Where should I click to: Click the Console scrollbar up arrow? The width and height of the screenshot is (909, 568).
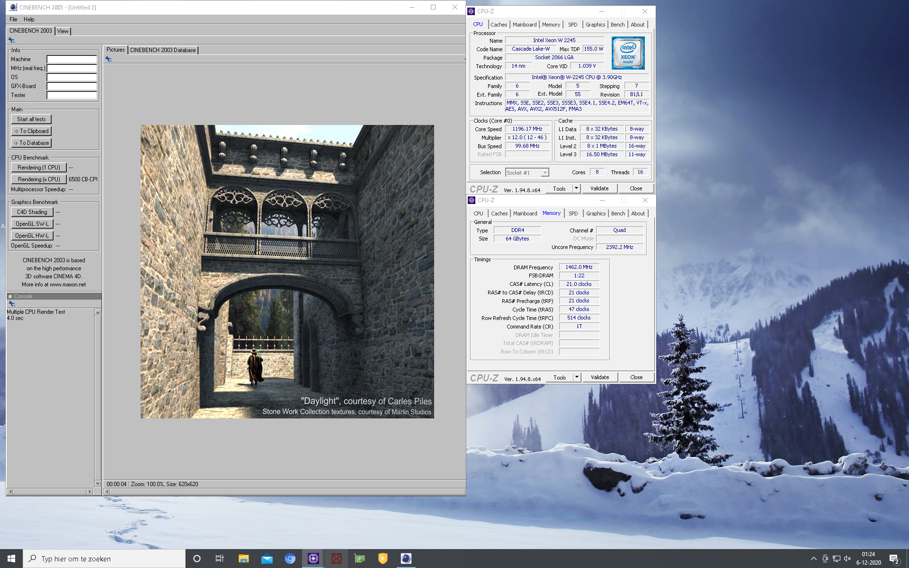tap(98, 312)
